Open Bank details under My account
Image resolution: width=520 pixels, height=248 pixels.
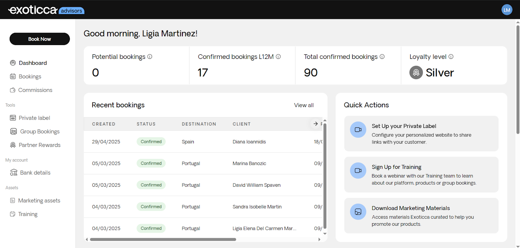coord(35,173)
